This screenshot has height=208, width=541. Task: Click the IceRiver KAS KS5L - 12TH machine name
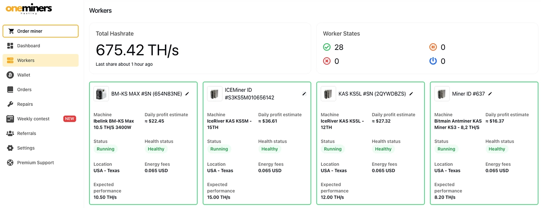tap(342, 124)
